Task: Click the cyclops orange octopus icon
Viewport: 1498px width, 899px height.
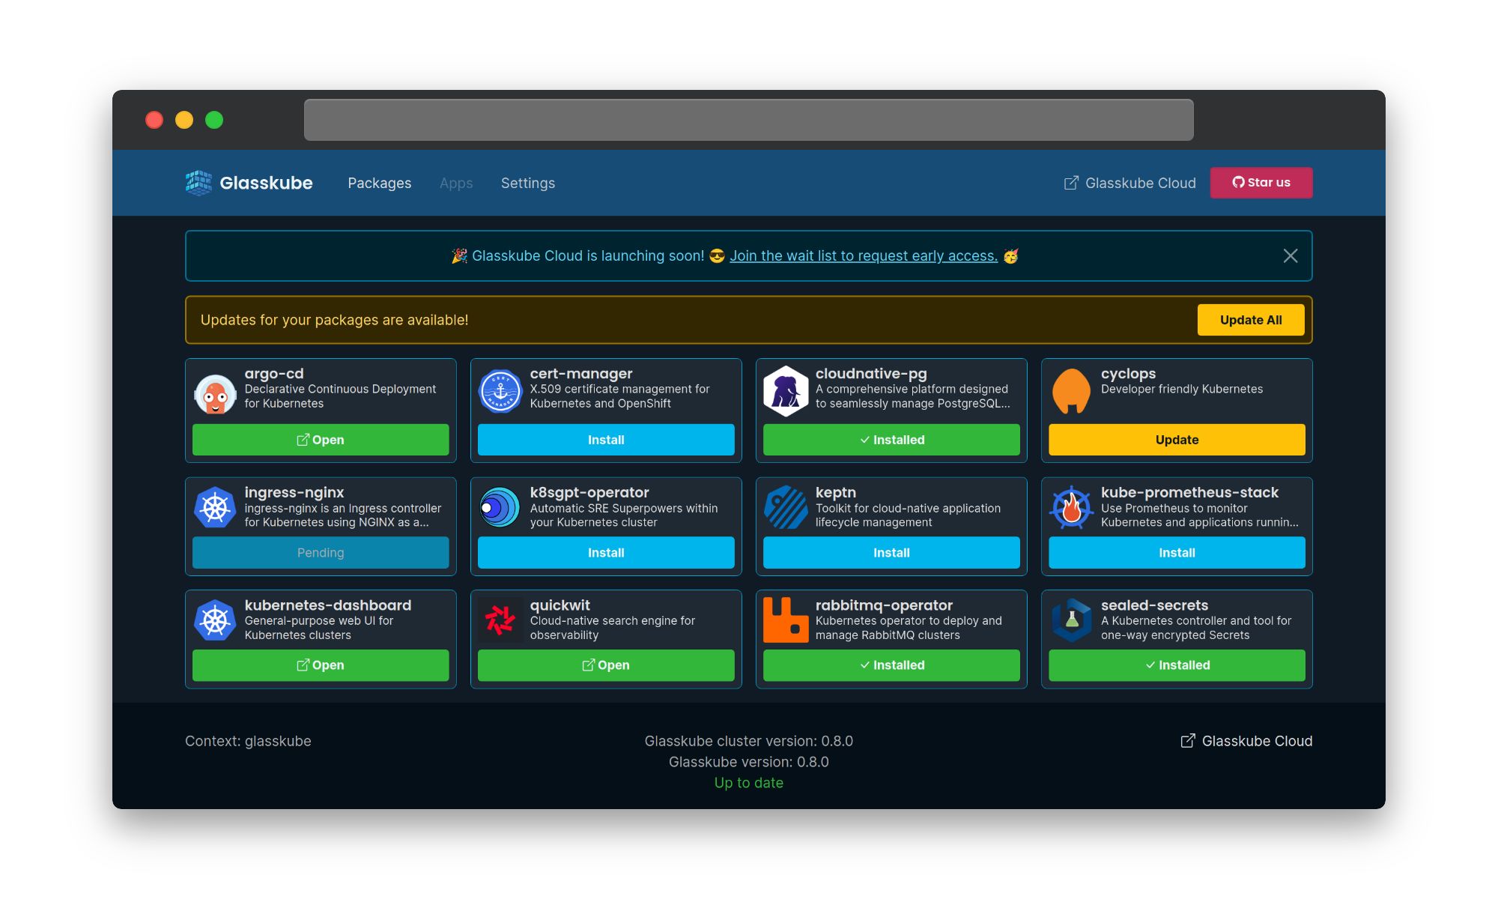Action: [x=1072, y=390]
